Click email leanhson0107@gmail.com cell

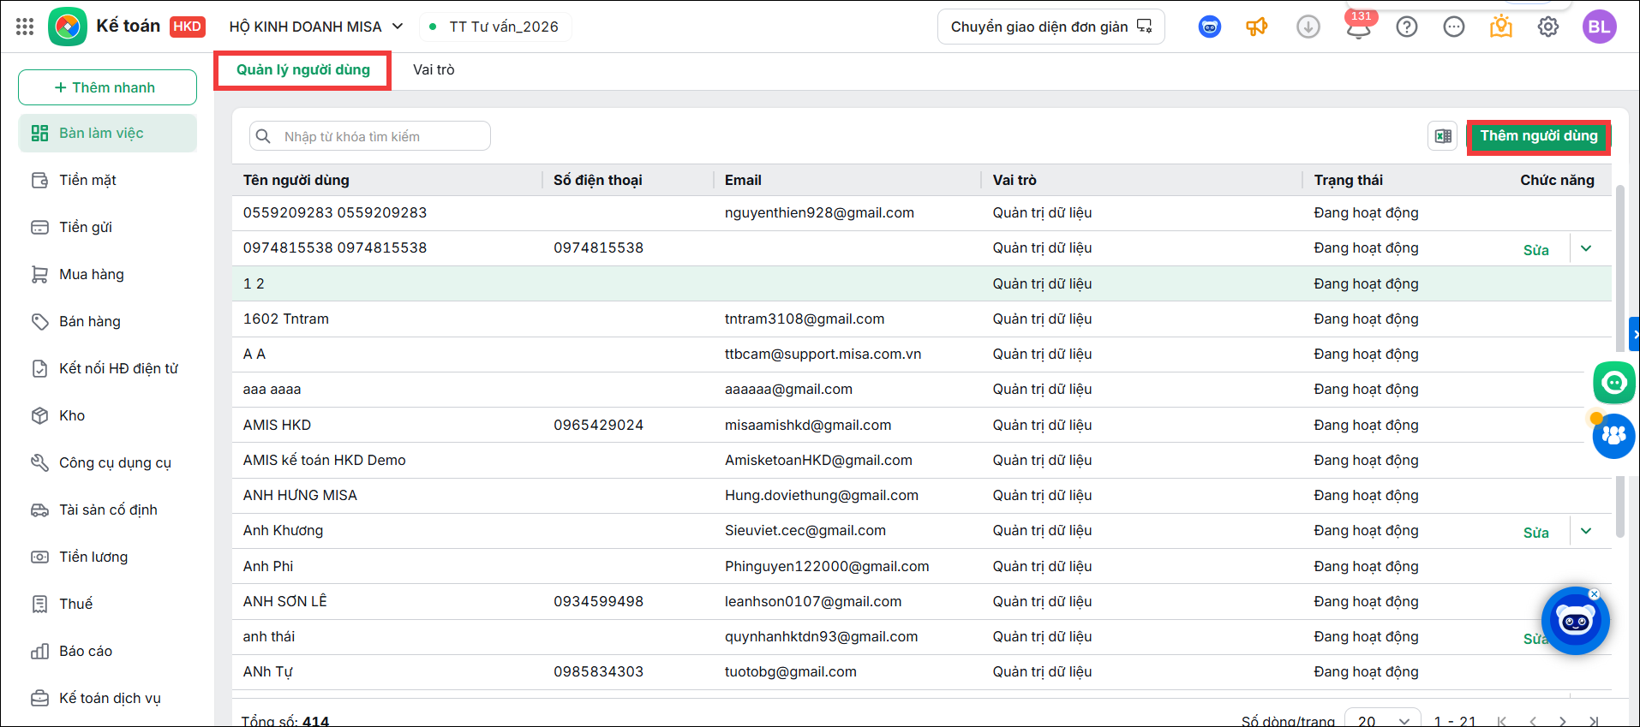[813, 601]
